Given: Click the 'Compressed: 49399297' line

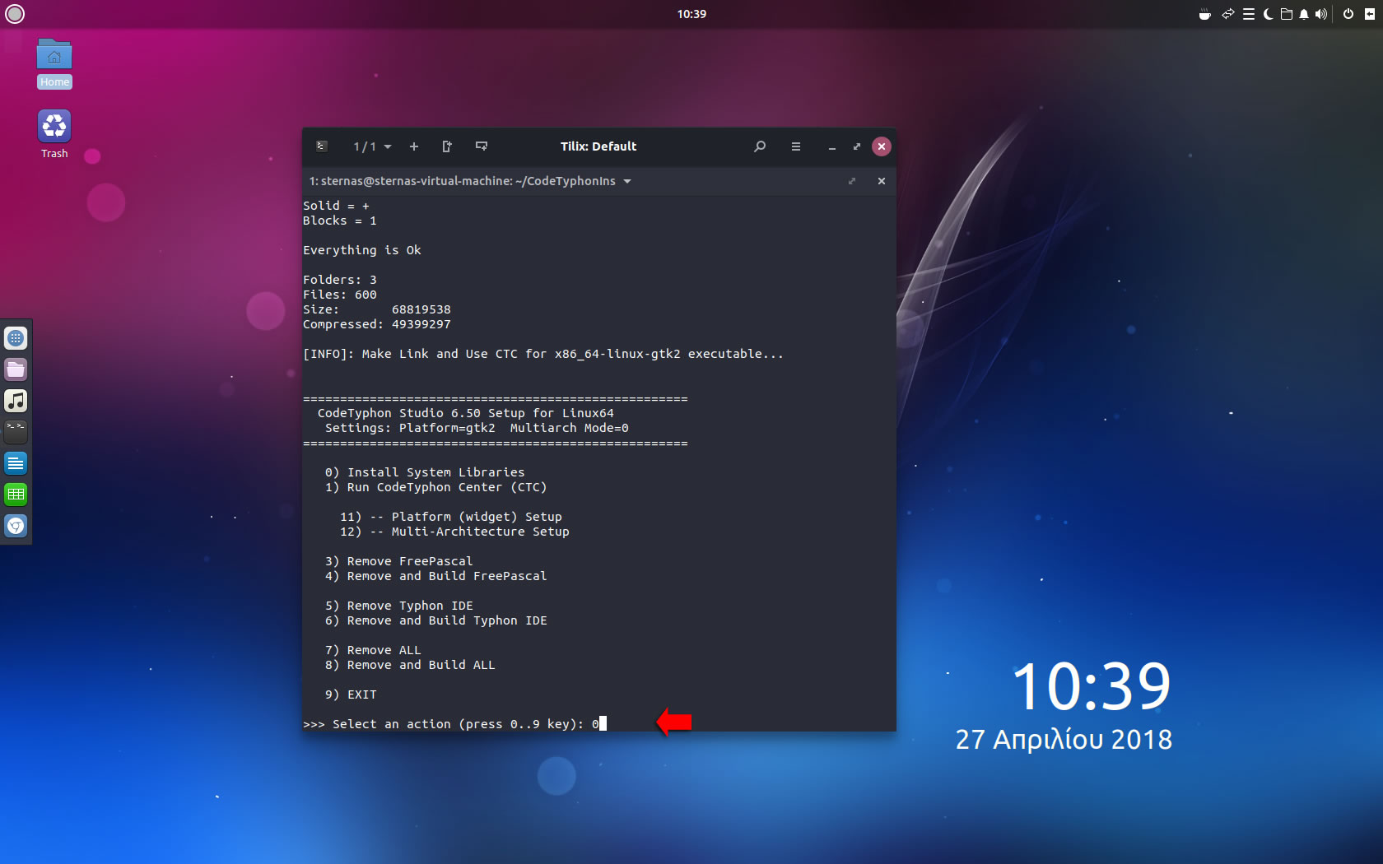Looking at the screenshot, I should (377, 324).
